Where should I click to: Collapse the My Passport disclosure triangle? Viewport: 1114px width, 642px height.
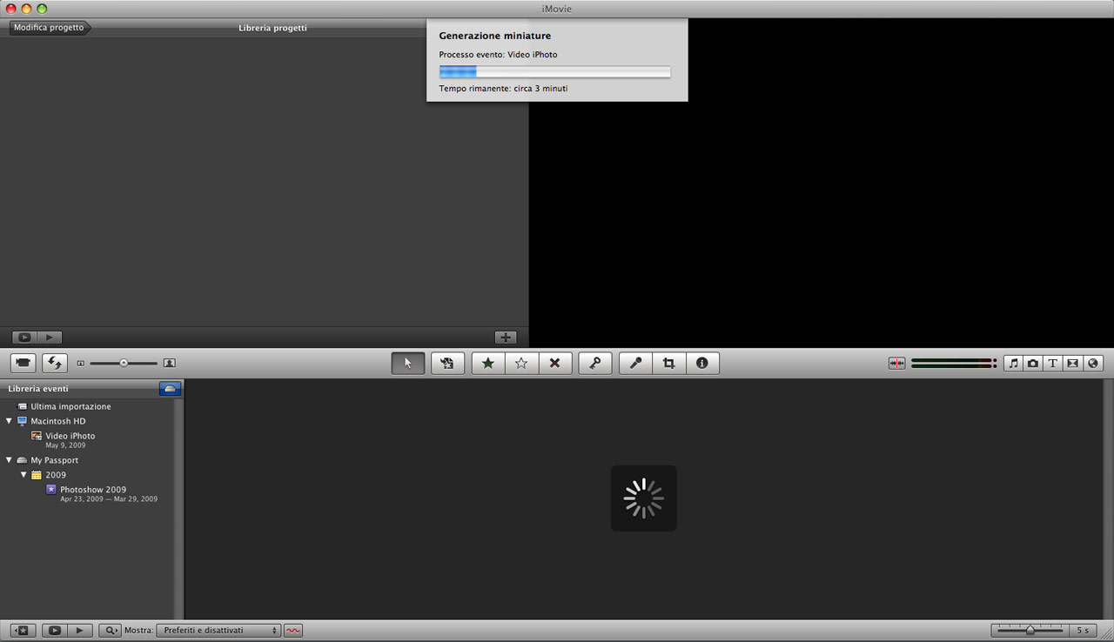[9, 460]
